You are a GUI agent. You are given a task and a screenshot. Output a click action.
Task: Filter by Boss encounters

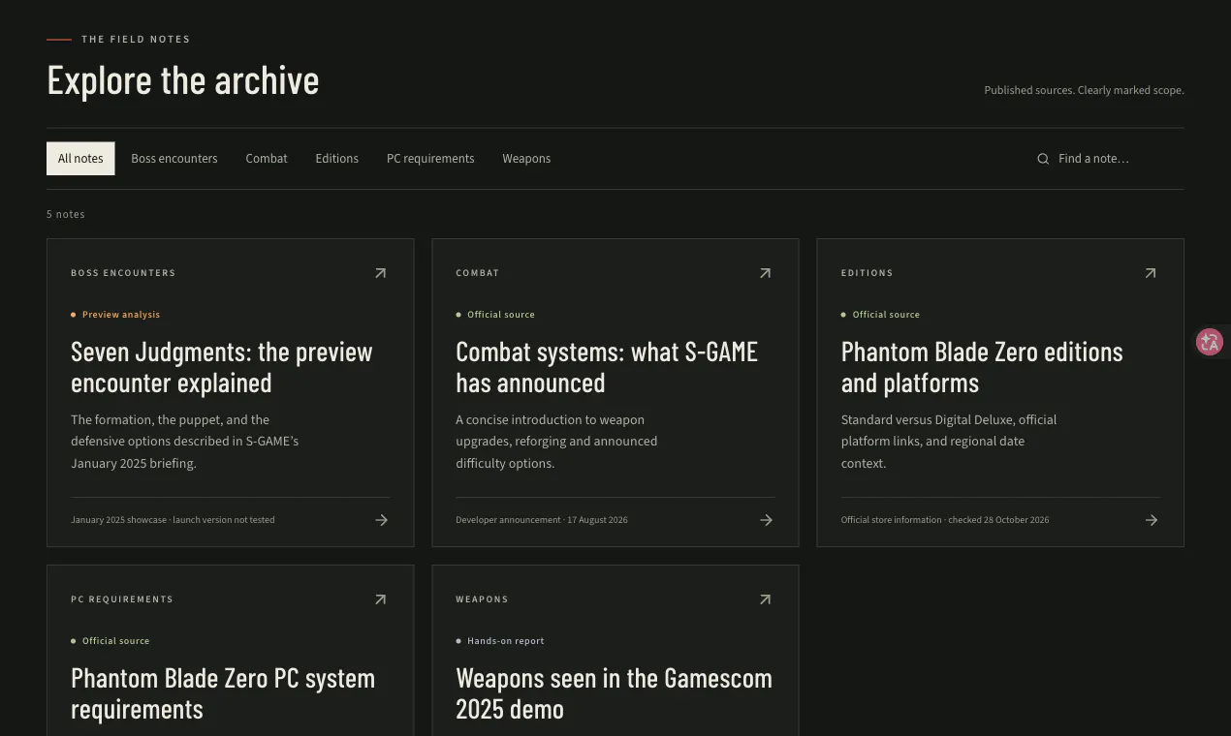pyautogui.click(x=174, y=159)
